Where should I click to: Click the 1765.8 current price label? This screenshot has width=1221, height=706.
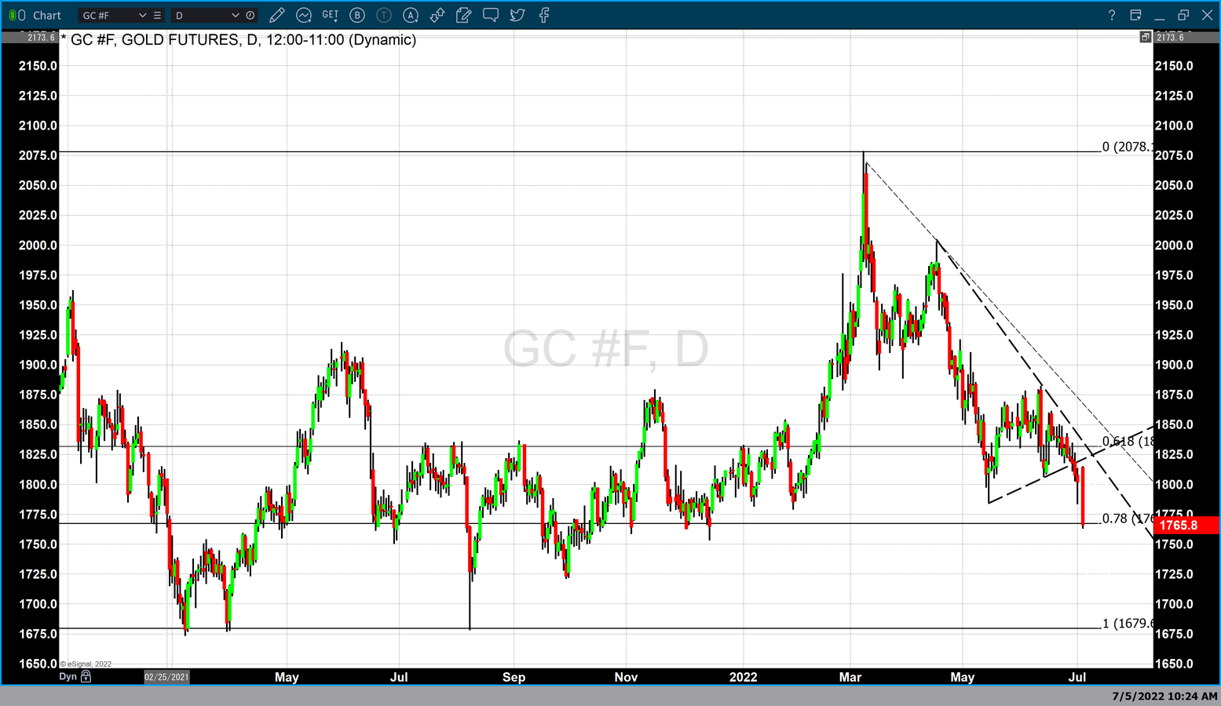coord(1186,525)
